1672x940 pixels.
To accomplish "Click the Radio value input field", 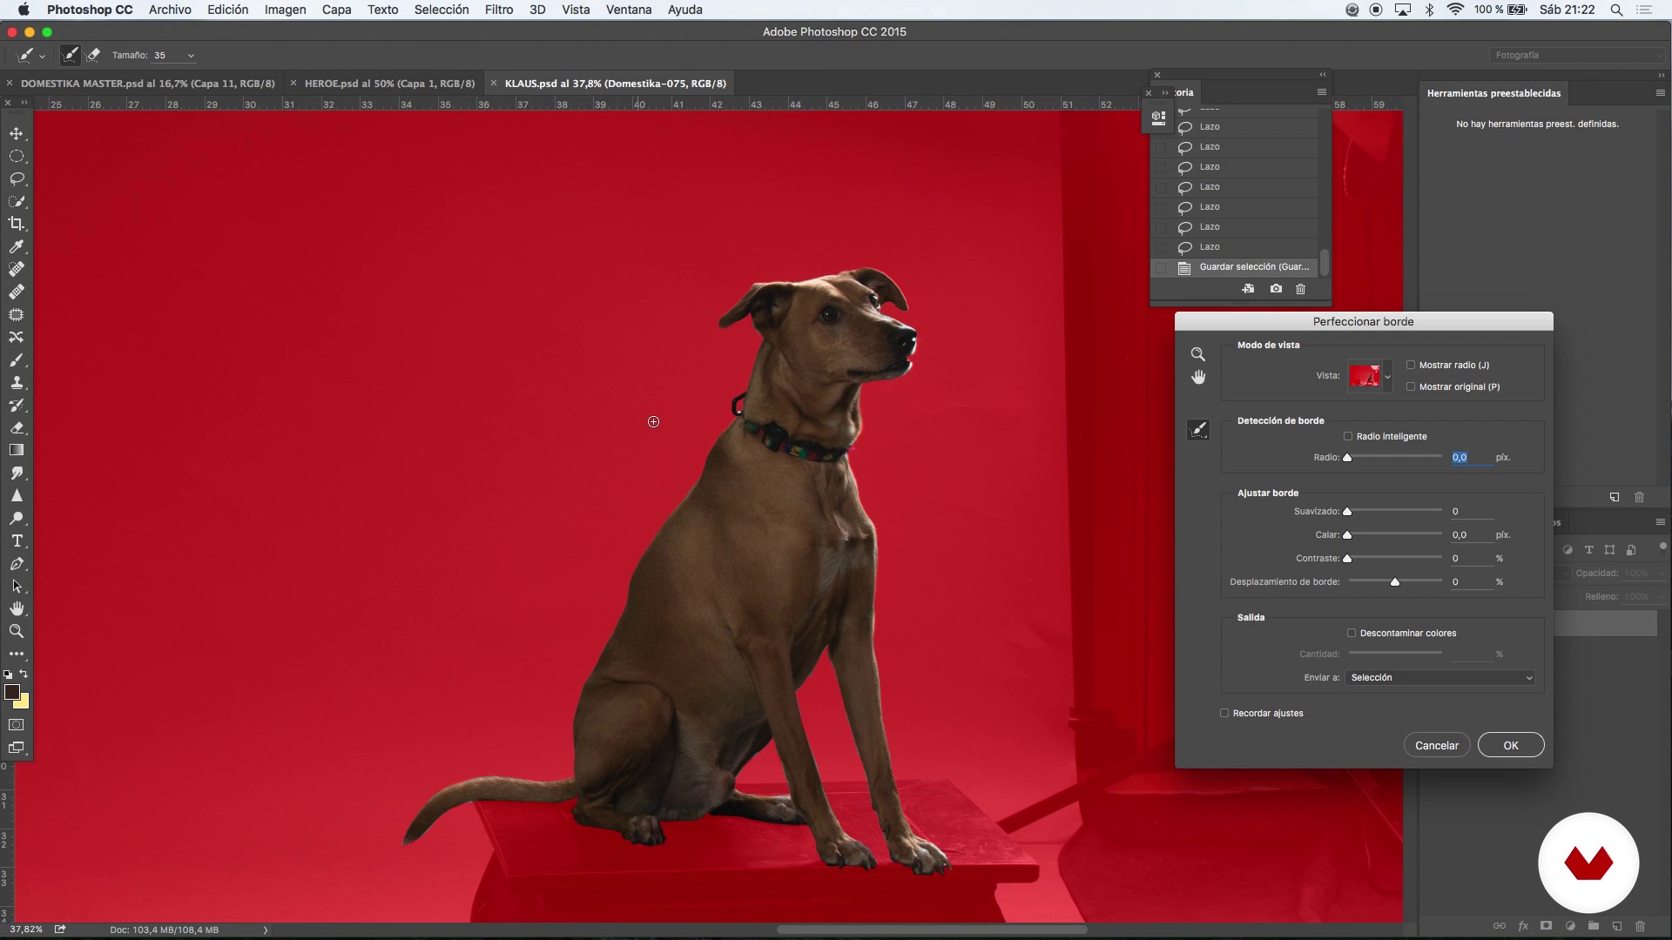I will pos(1471,458).
